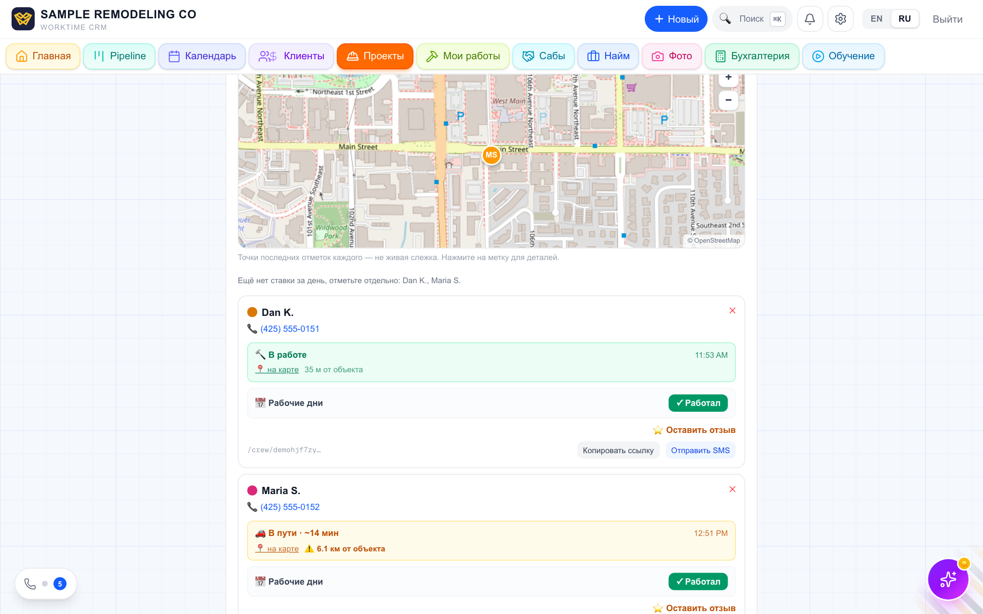Viewport: 983px width, 614px height.
Task: Click Выйти to log out
Action: [947, 19]
